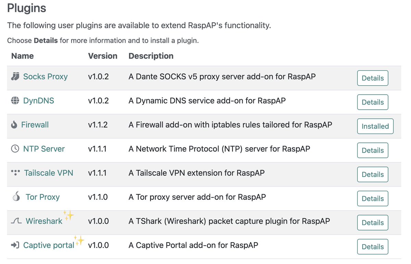
Task: Click the NTP Server clock icon
Action: click(15, 149)
